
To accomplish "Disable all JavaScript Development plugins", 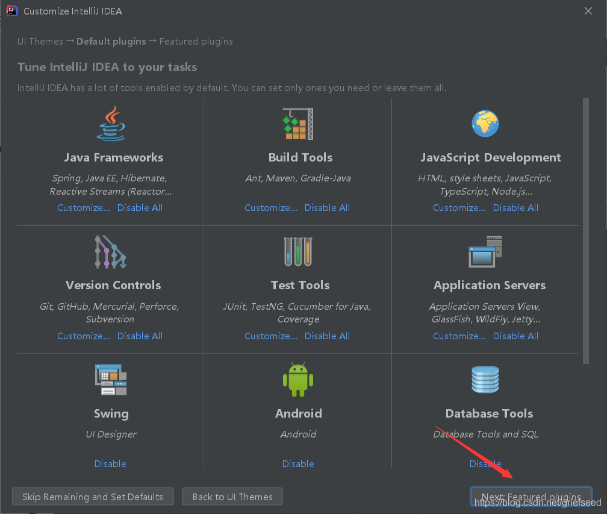I will 515,208.
